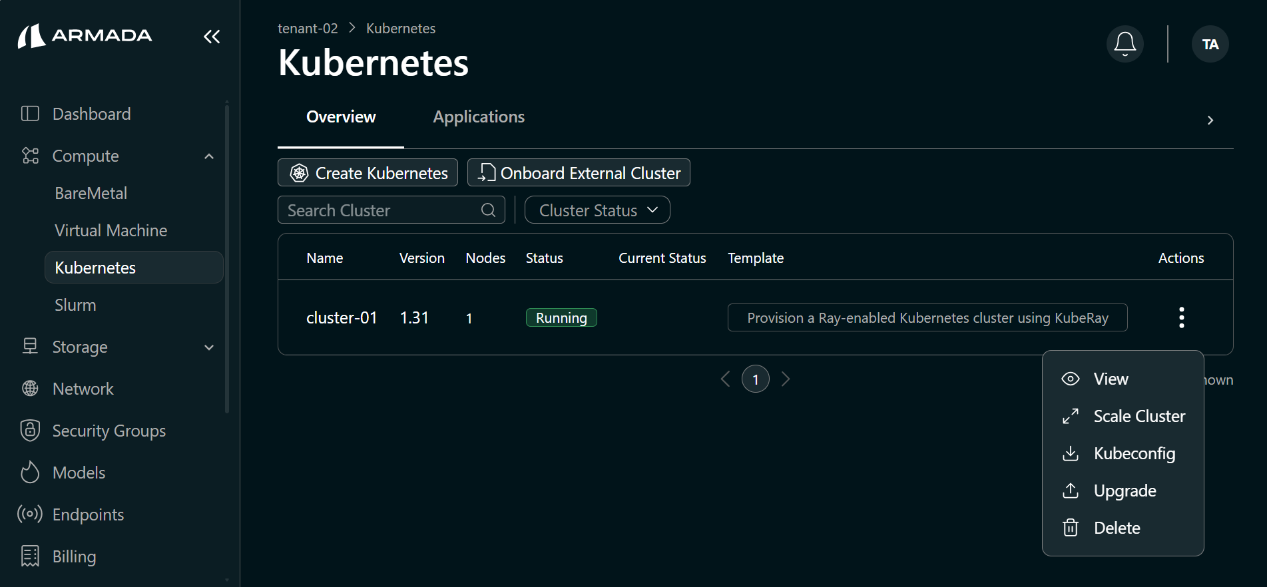1267x587 pixels.
Task: Click the Name column header
Action: [x=325, y=258]
